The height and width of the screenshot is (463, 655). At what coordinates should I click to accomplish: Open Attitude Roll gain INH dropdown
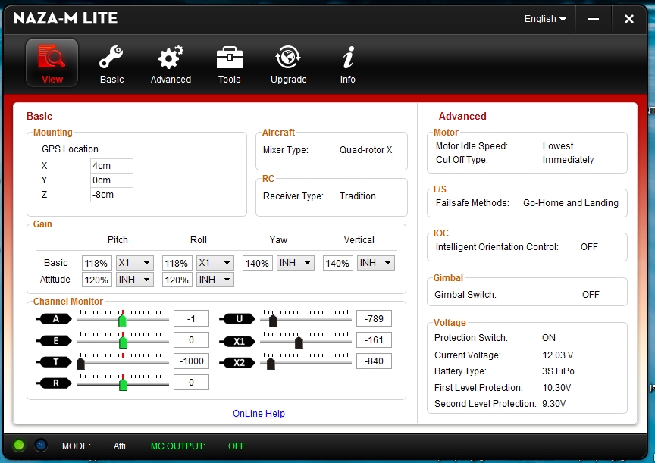click(215, 280)
